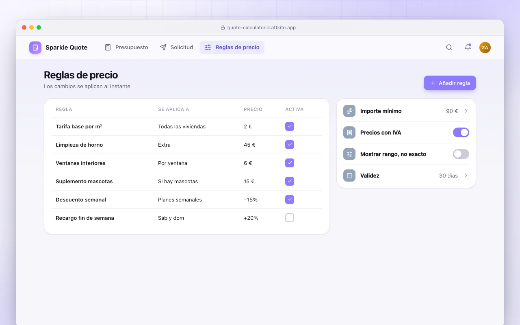Uncheck Ventanas interiores active checkbox
The height and width of the screenshot is (325, 520).
coord(290,163)
